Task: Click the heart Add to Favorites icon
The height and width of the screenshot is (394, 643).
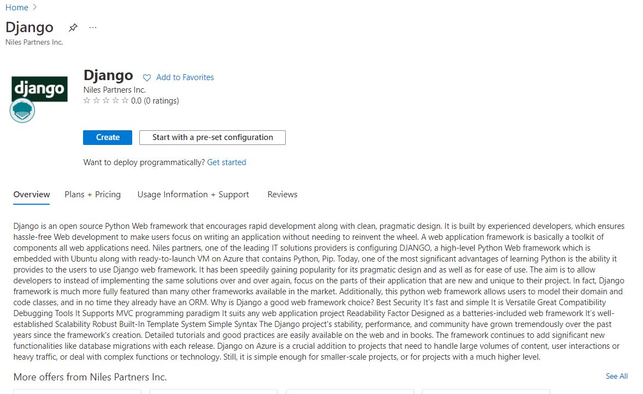Action: click(x=147, y=78)
